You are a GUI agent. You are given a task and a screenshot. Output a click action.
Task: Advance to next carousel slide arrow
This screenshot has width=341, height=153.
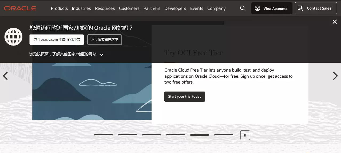335,76
